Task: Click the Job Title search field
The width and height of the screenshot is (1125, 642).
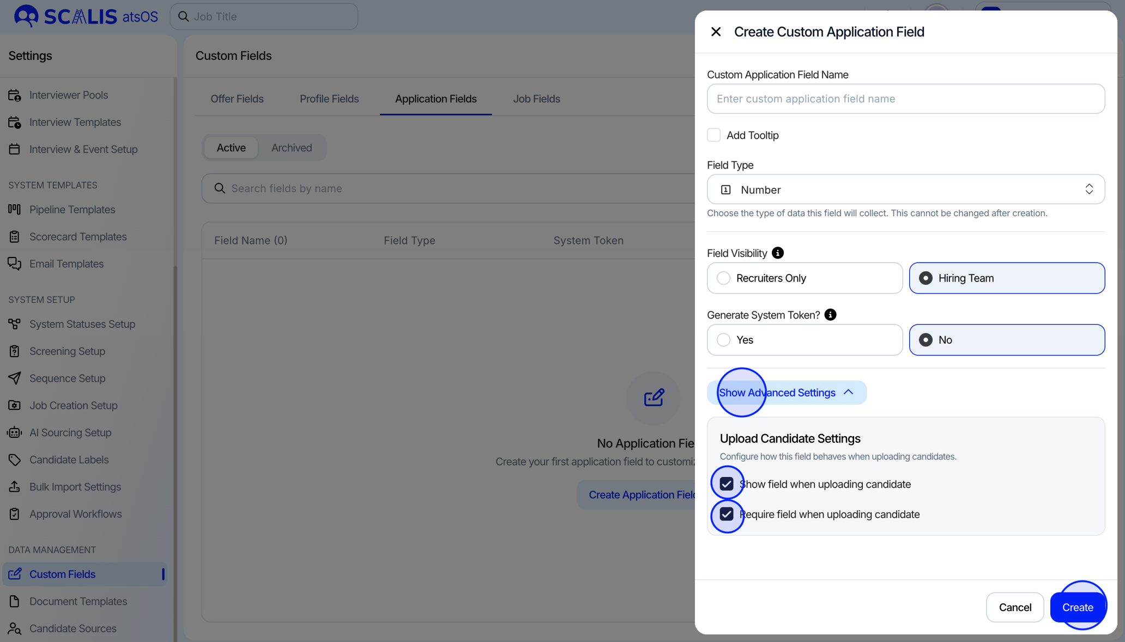Action: (264, 16)
